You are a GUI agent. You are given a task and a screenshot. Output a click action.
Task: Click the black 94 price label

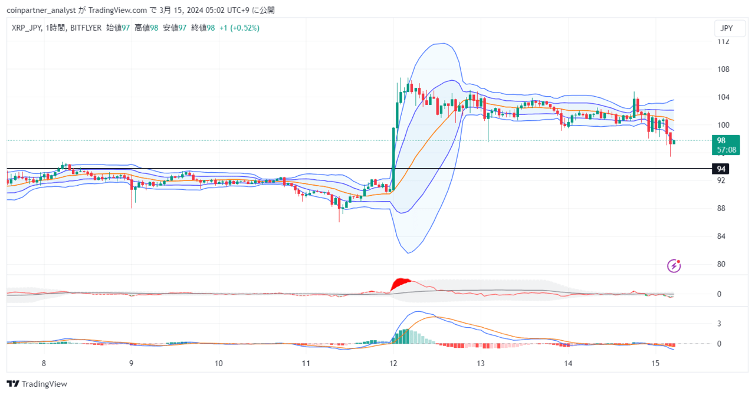721,169
